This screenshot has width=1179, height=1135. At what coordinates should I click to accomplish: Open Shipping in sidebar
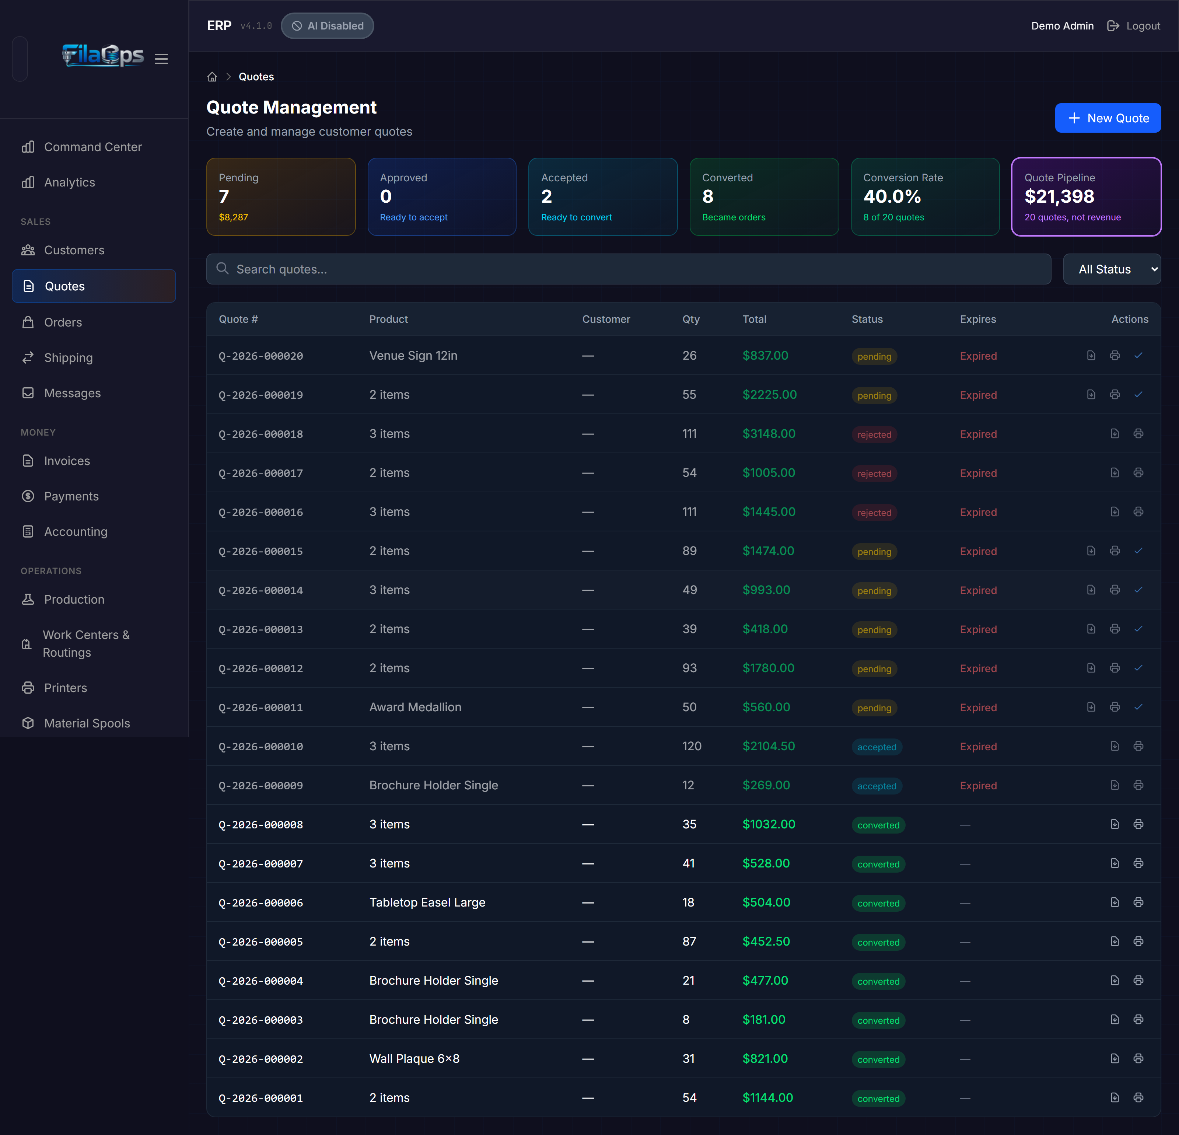[x=93, y=358]
